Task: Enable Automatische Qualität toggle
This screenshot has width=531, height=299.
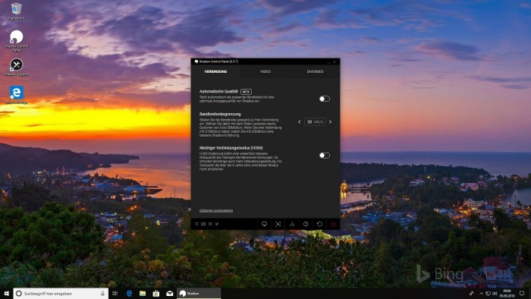Action: tap(324, 99)
